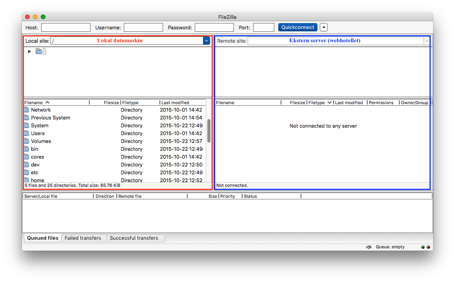Image resolution: width=455 pixels, height=282 pixels.
Task: Open the Quickconnect history dropdown arrow
Action: tap(324, 27)
